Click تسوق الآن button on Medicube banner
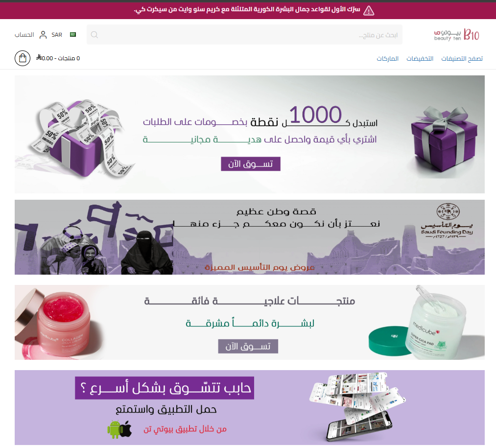Viewport: 496px width, 446px height. pyautogui.click(x=248, y=346)
